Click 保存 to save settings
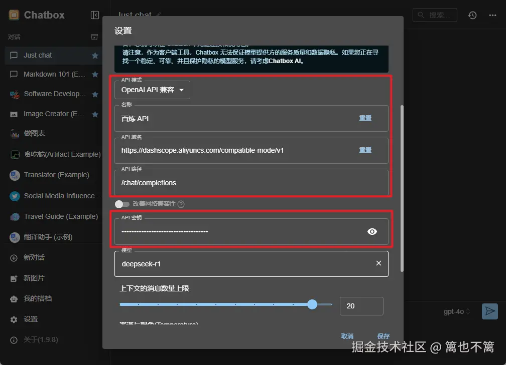 (x=384, y=336)
